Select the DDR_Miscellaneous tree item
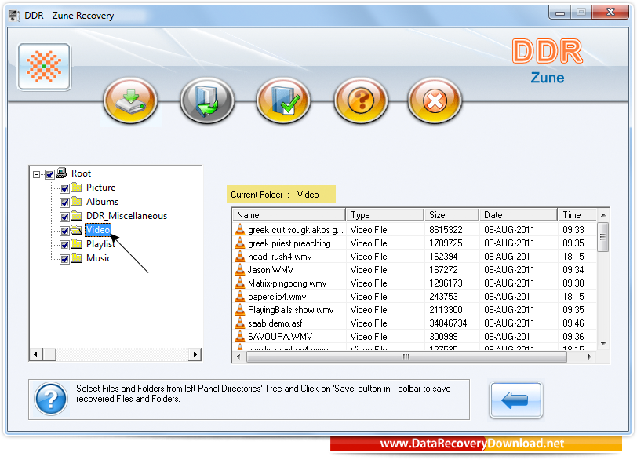The width and height of the screenshot is (637, 460). 126,216
